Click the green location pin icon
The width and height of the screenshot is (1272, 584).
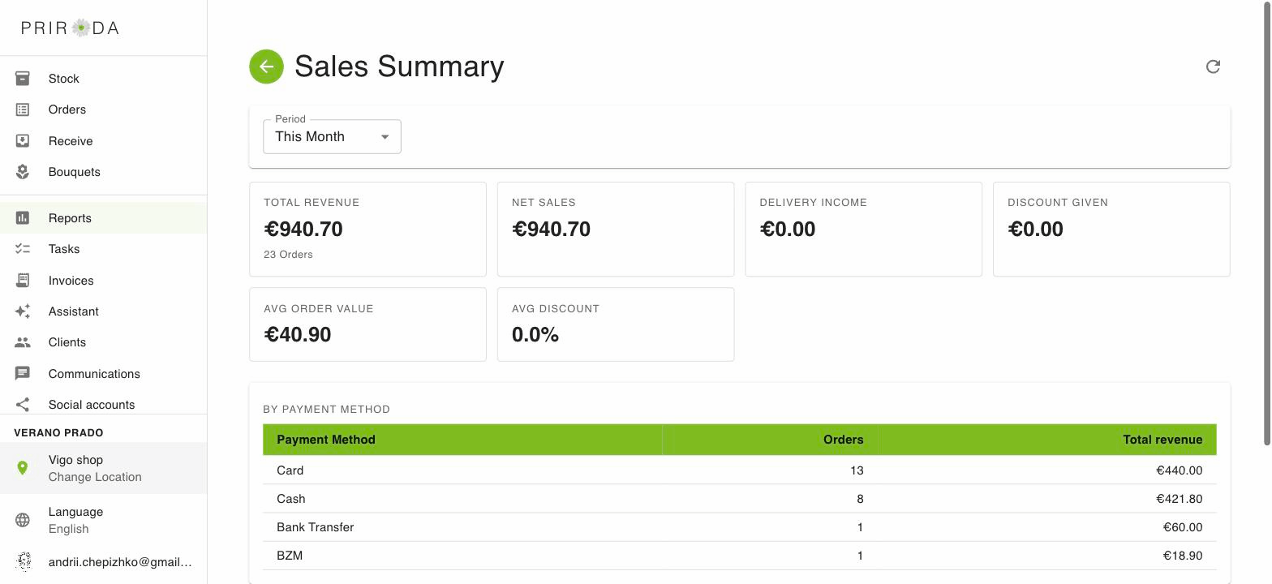click(23, 468)
